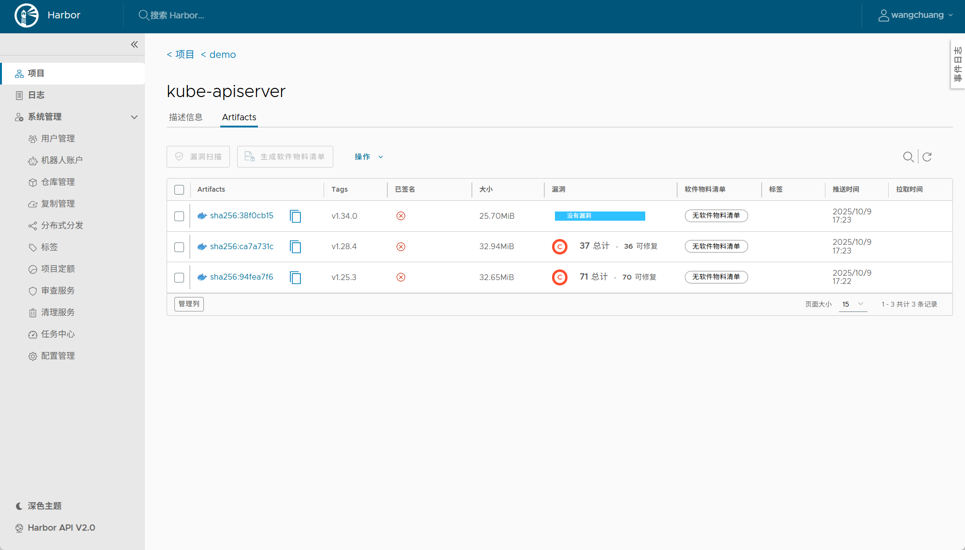Click the Harbor lighthouse logo icon
The image size is (965, 550).
27,15
